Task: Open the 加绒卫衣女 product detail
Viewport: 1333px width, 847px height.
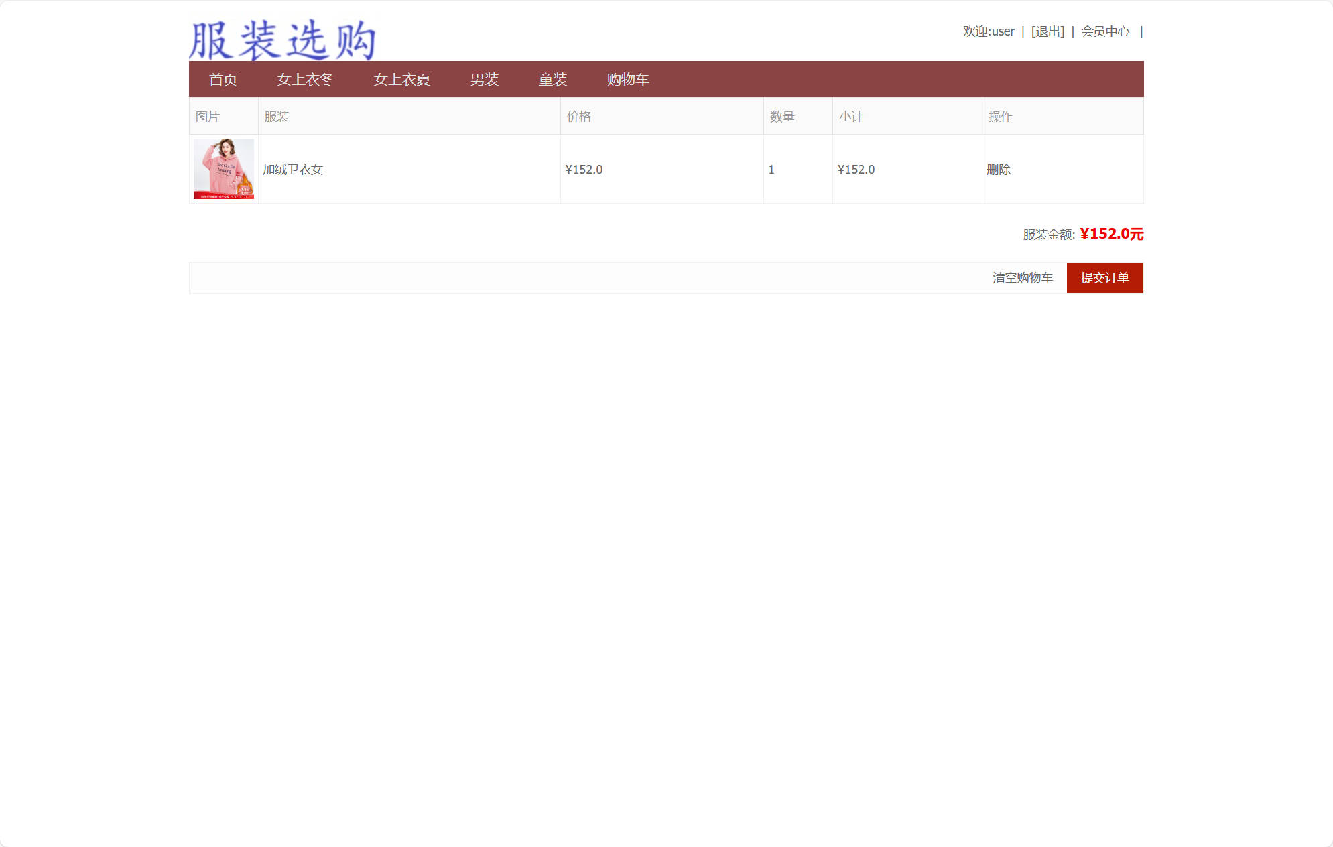Action: point(292,170)
